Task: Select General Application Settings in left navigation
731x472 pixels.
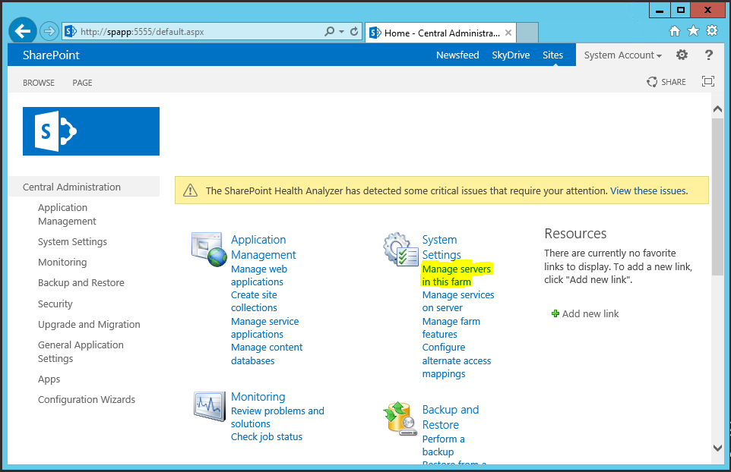Action: point(81,351)
